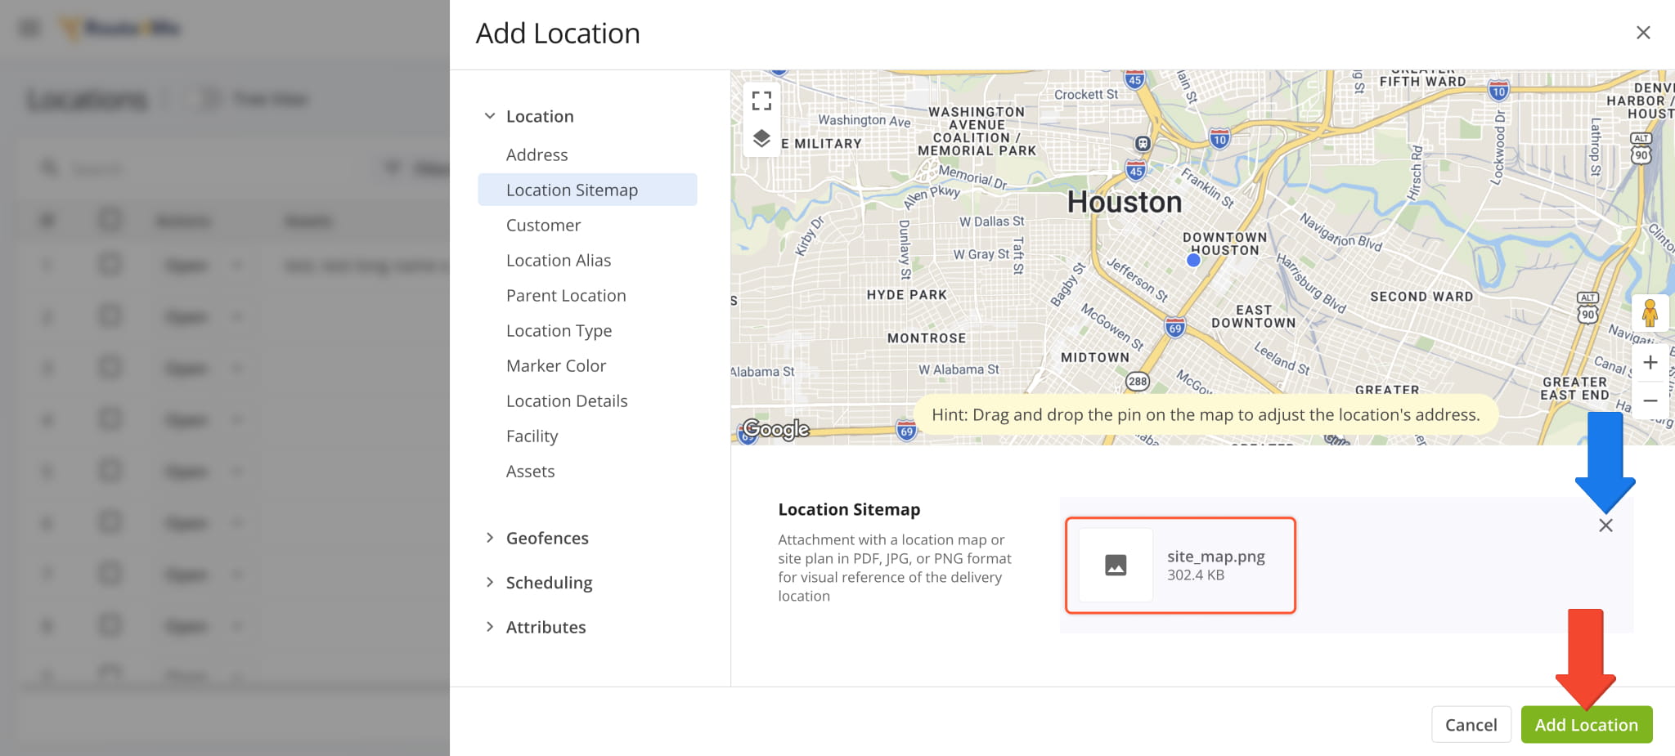The height and width of the screenshot is (756, 1675).
Task: Select the Location Sitemap menu item
Action: [x=587, y=190]
